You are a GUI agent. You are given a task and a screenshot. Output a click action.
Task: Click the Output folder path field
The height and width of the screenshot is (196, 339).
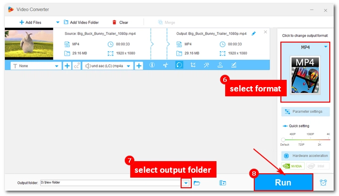[110, 182]
